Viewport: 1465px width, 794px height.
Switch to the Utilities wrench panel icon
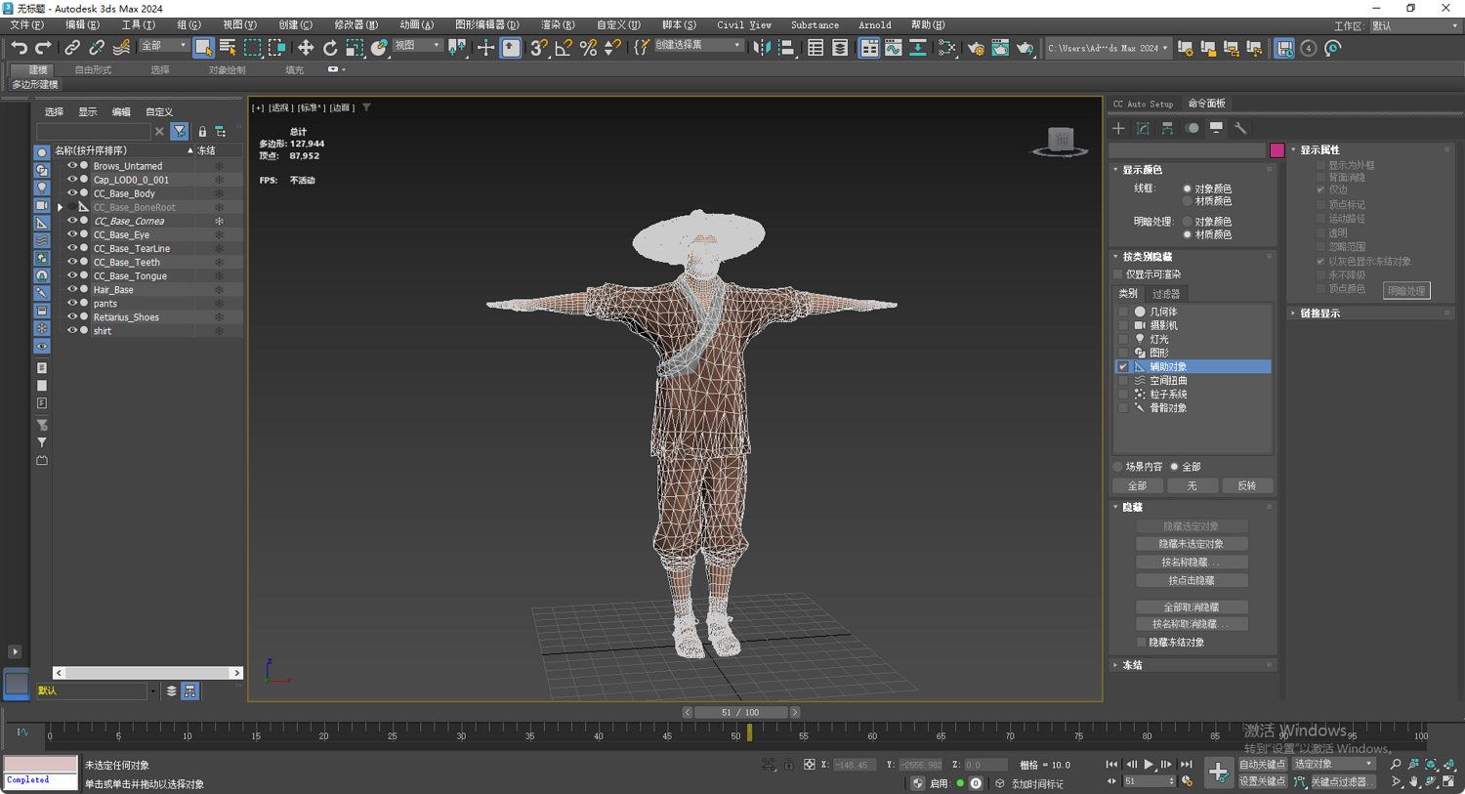(1240, 128)
